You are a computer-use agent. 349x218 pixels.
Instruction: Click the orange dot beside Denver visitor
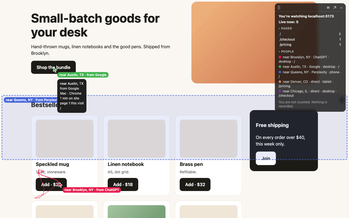point(280,82)
